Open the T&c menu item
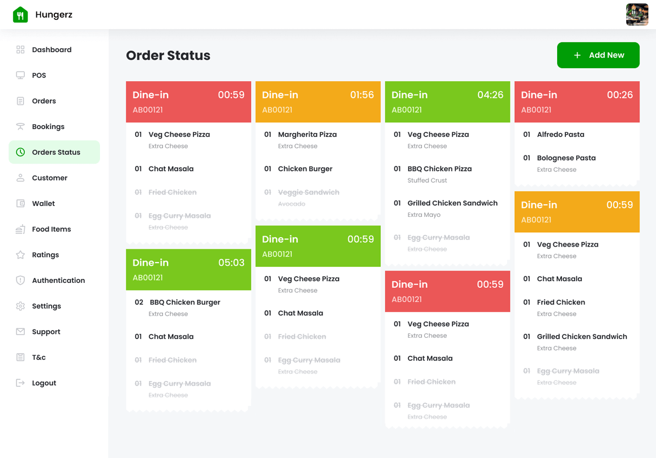Image resolution: width=656 pixels, height=458 pixels. pyautogui.click(x=39, y=358)
